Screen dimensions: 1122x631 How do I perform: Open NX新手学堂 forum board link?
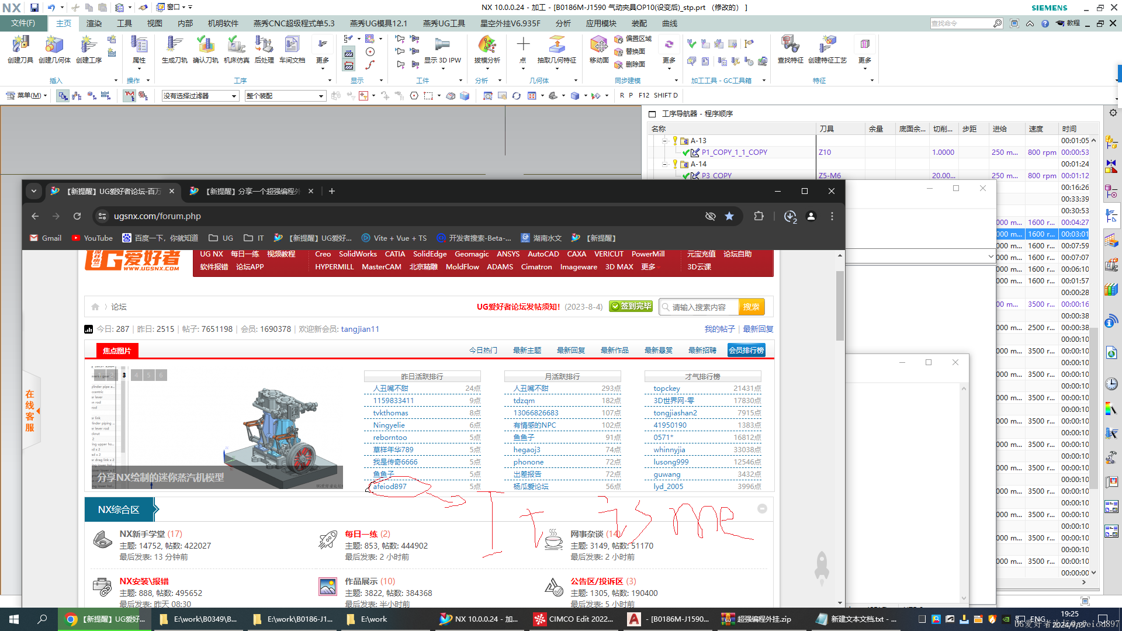(x=142, y=533)
